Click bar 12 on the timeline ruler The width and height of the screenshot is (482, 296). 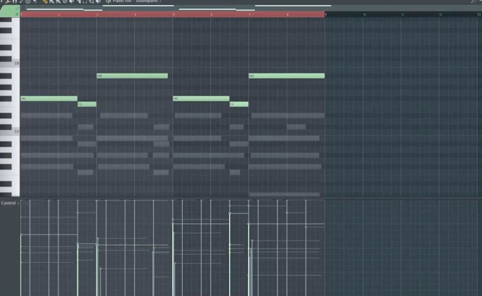point(440,15)
